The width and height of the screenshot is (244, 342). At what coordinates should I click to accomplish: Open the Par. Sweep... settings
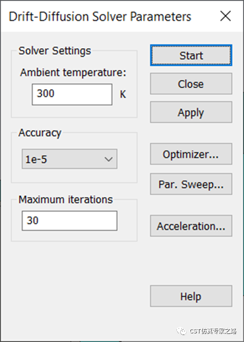tap(191, 184)
